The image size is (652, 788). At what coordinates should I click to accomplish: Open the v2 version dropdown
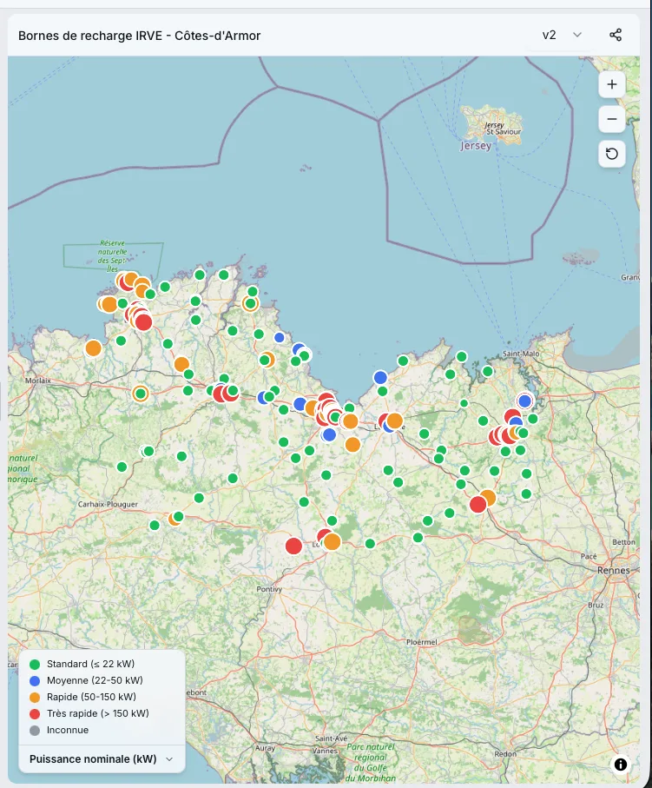(562, 35)
